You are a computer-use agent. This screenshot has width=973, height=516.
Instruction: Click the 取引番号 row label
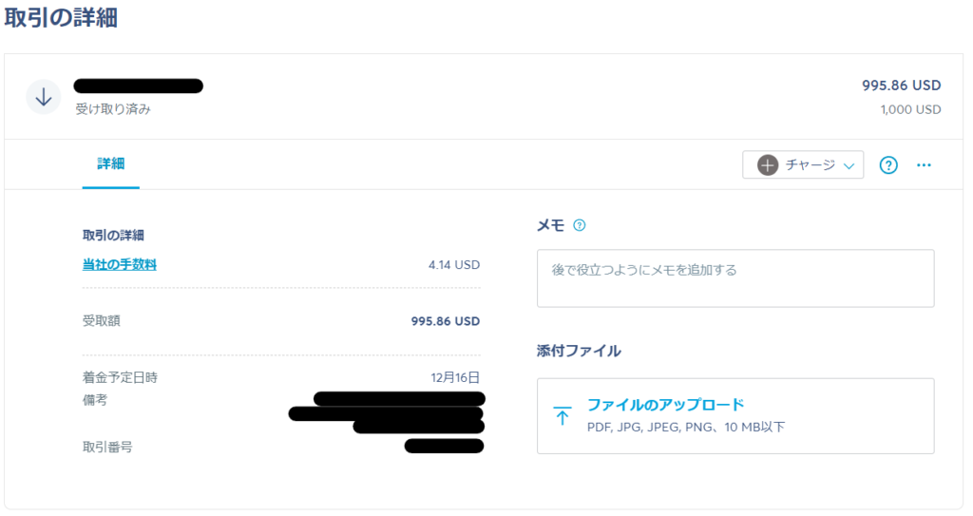[x=107, y=446]
